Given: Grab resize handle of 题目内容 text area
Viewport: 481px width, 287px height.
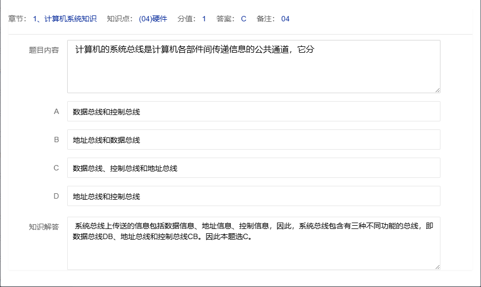Looking at the screenshot, I should point(437,90).
